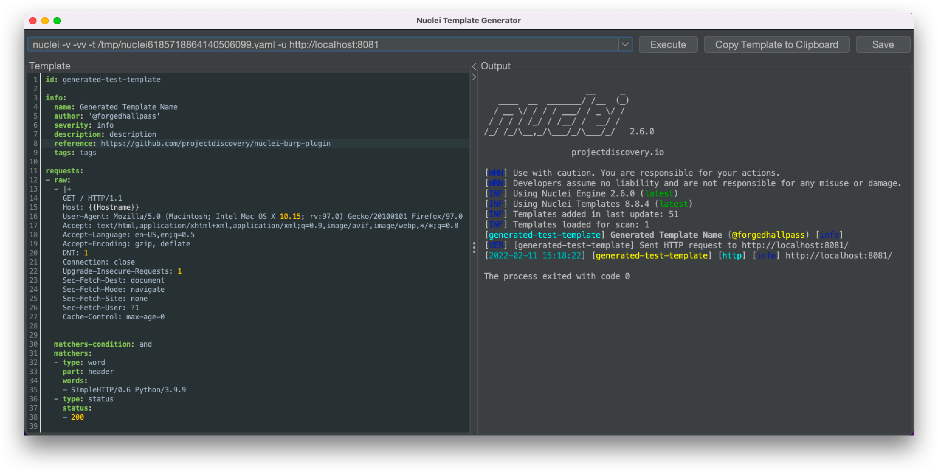Click the Execute button
Screen dimensions: 938x472
pyautogui.click(x=668, y=44)
